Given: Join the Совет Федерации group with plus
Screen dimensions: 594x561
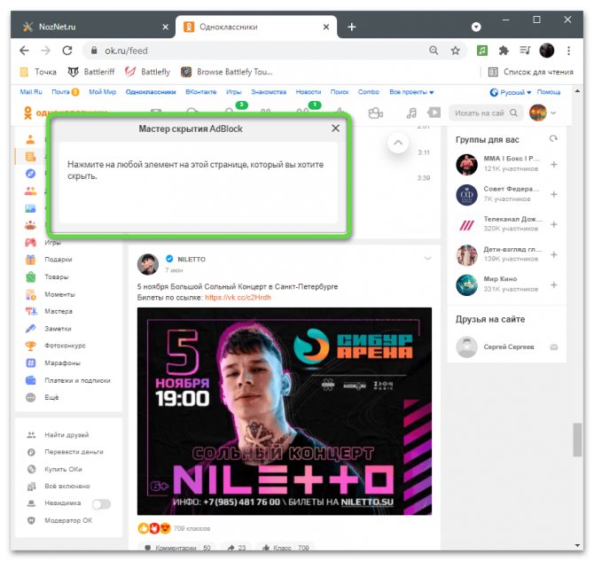Looking at the screenshot, I should [554, 194].
